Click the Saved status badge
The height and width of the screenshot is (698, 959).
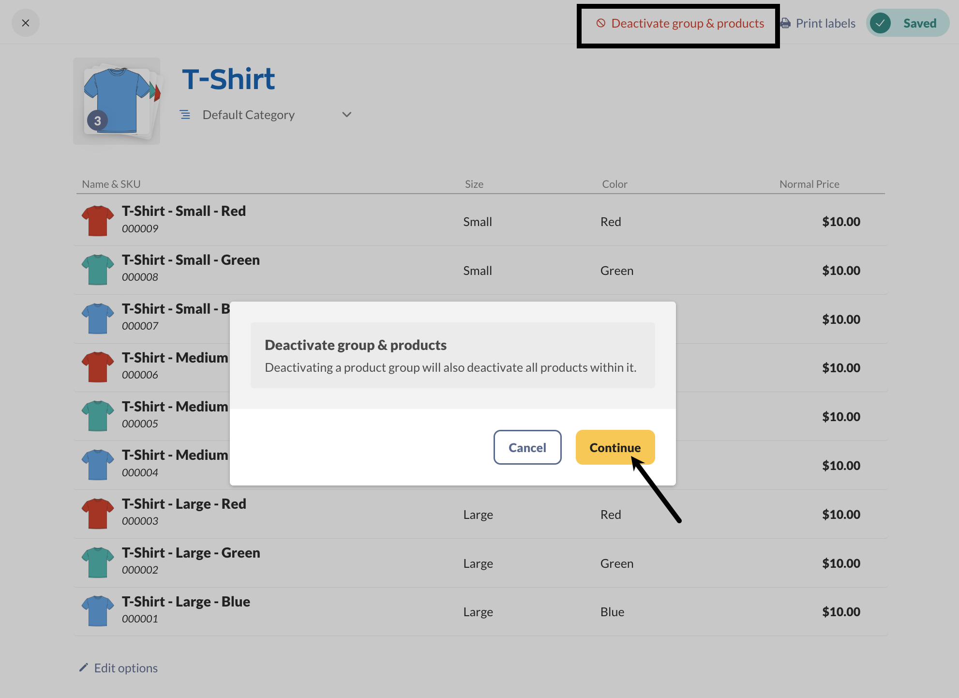(x=908, y=23)
